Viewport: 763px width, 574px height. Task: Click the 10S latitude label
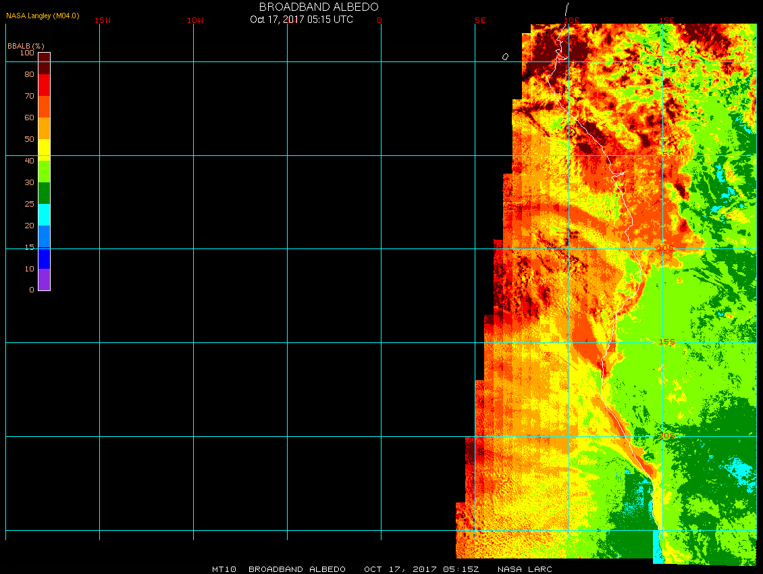[x=666, y=248]
